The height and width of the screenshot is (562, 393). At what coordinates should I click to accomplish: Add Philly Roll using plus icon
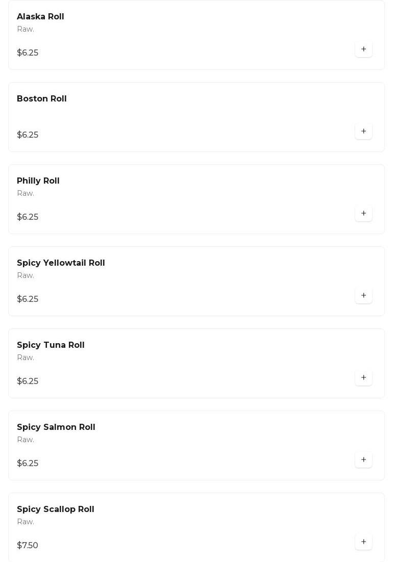(363, 214)
